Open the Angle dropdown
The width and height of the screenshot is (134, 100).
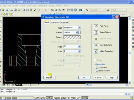(79, 46)
